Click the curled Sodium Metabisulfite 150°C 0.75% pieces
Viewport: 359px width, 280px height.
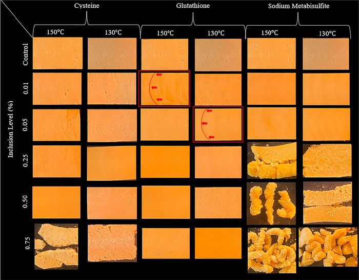272,250
